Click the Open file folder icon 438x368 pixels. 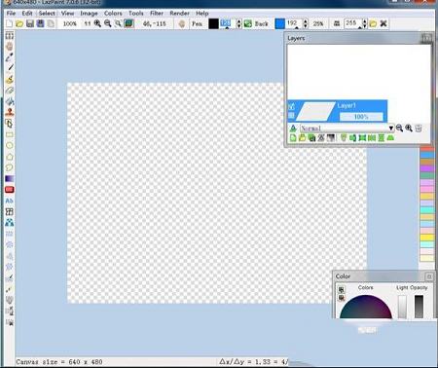pyautogui.click(x=19, y=23)
